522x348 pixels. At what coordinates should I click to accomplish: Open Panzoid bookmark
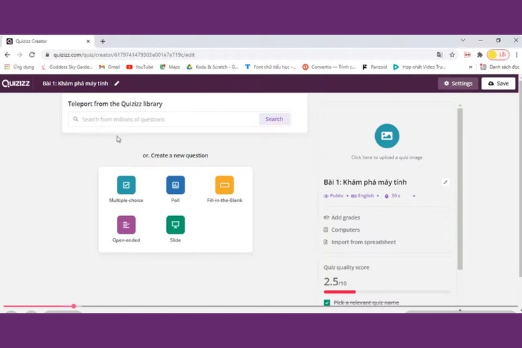click(x=375, y=67)
